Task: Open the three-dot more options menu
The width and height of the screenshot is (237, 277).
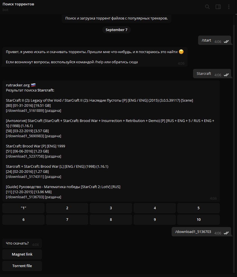Action: coord(229,7)
